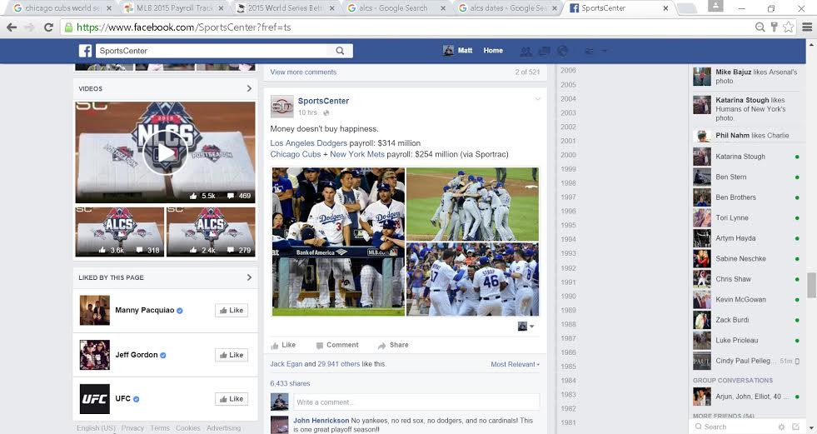Click the Facebook search magnifier button
Viewport: 817px width, 434px height.
[340, 51]
